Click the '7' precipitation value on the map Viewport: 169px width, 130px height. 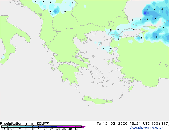point(147,10)
